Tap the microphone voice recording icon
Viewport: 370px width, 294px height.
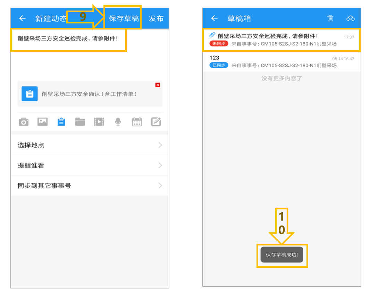tap(118, 122)
